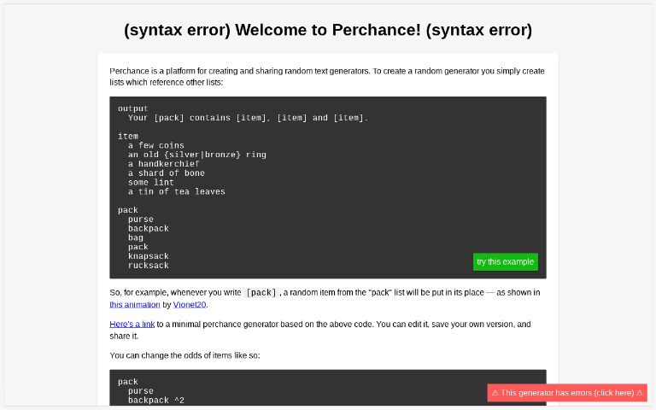The image size is (656, 410).
Task: Click the "output" list name in code
Action: 132,108
